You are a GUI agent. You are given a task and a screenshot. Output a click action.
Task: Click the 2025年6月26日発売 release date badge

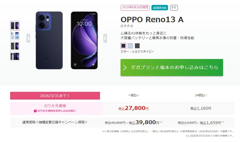[x=135, y=8]
